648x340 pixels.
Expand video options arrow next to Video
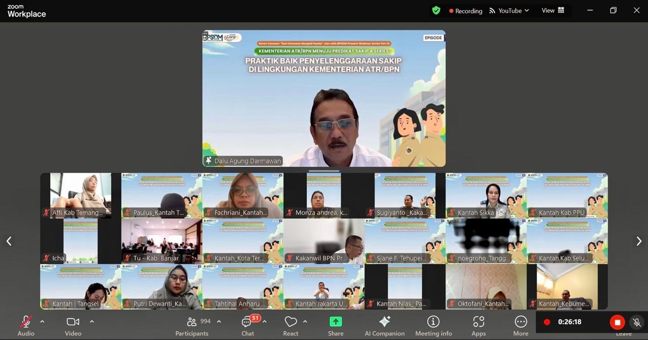[x=92, y=321]
